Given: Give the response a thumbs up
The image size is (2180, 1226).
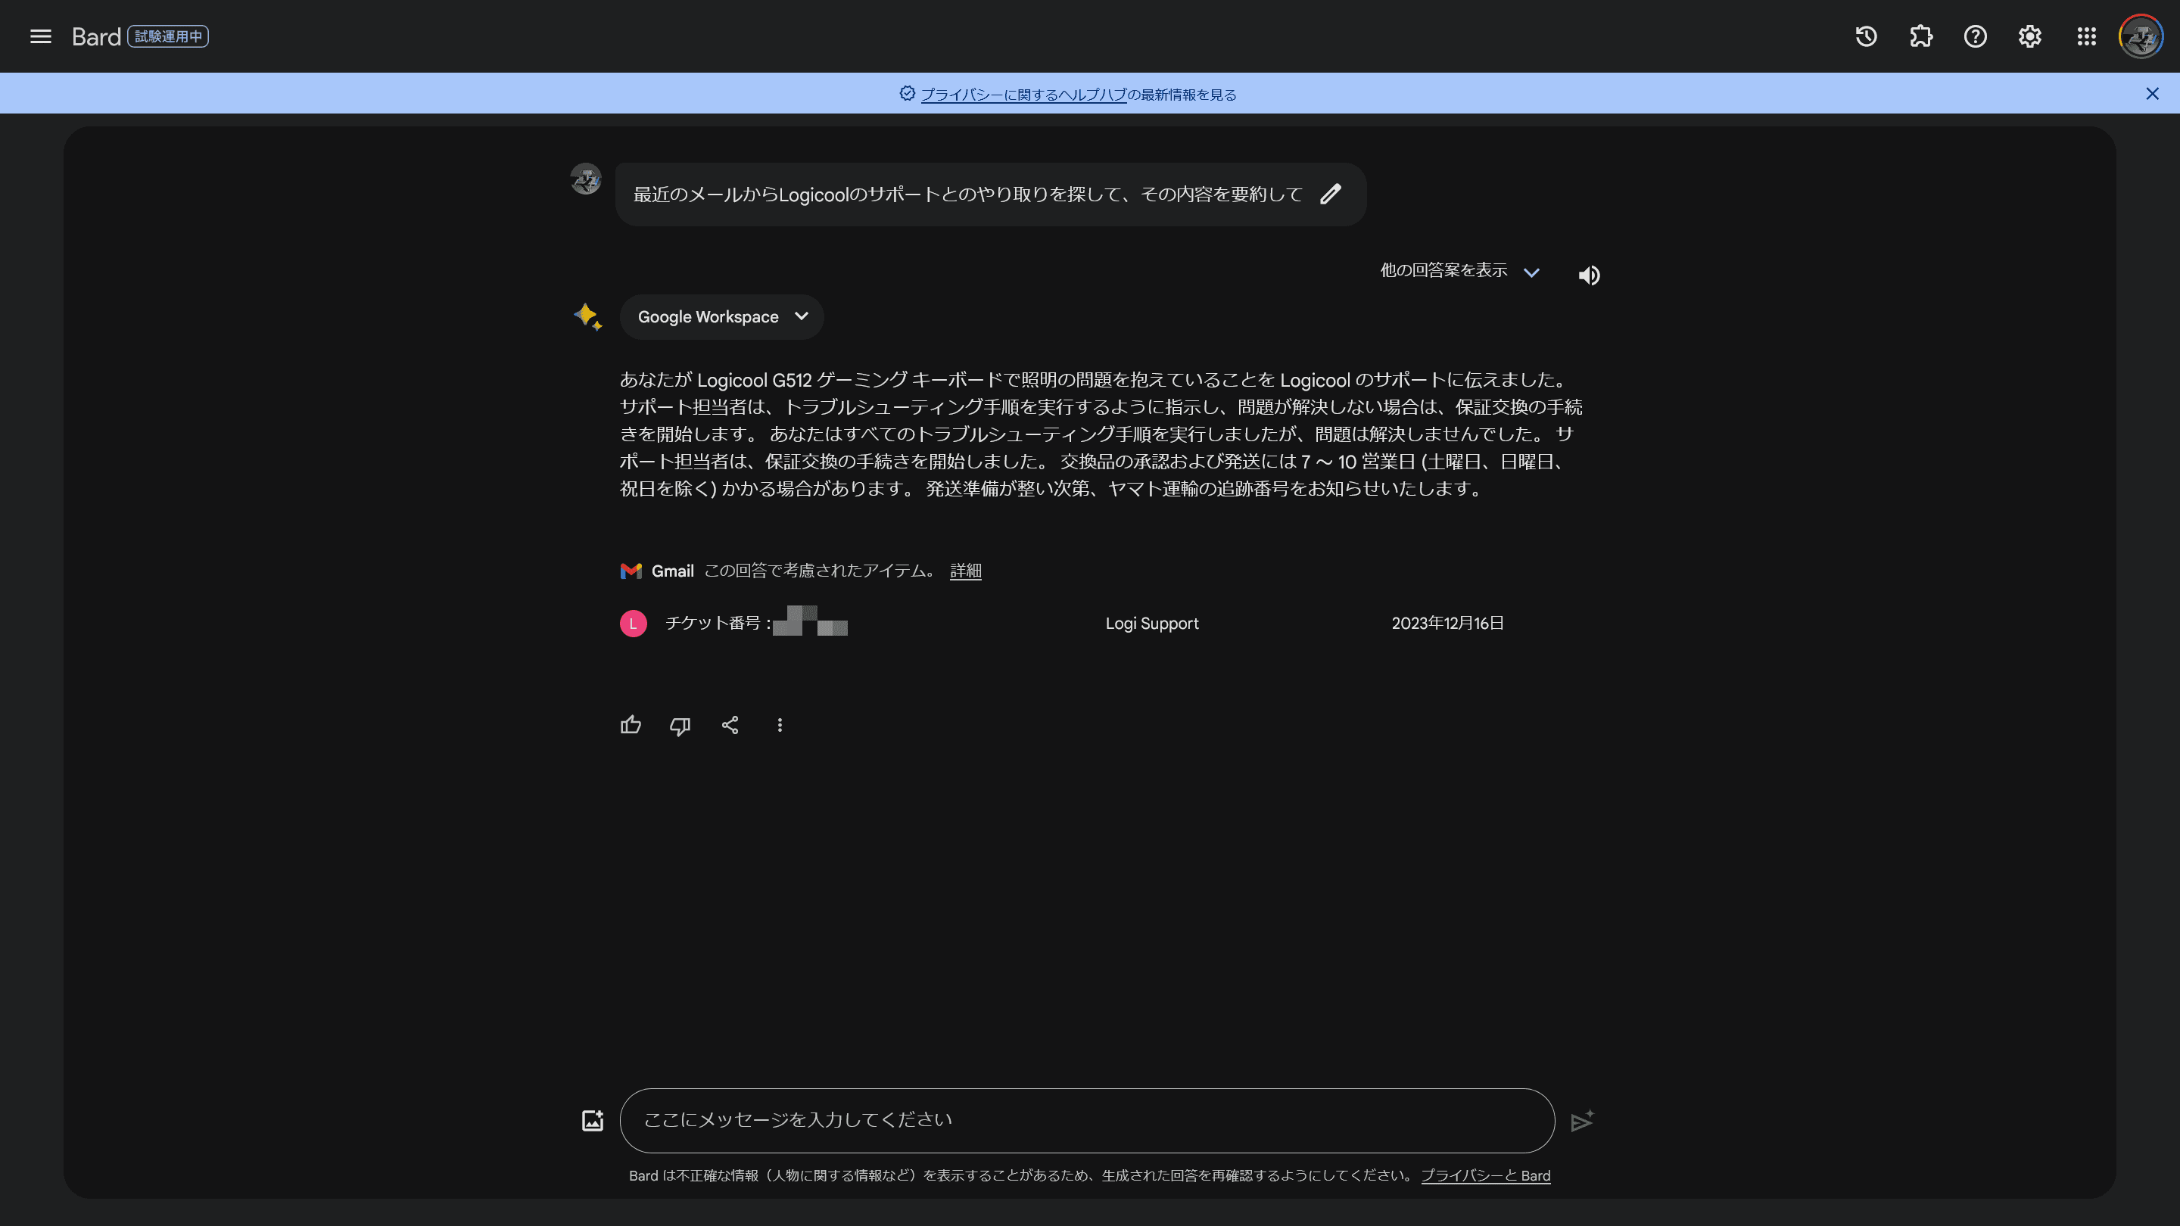Looking at the screenshot, I should tap(631, 725).
